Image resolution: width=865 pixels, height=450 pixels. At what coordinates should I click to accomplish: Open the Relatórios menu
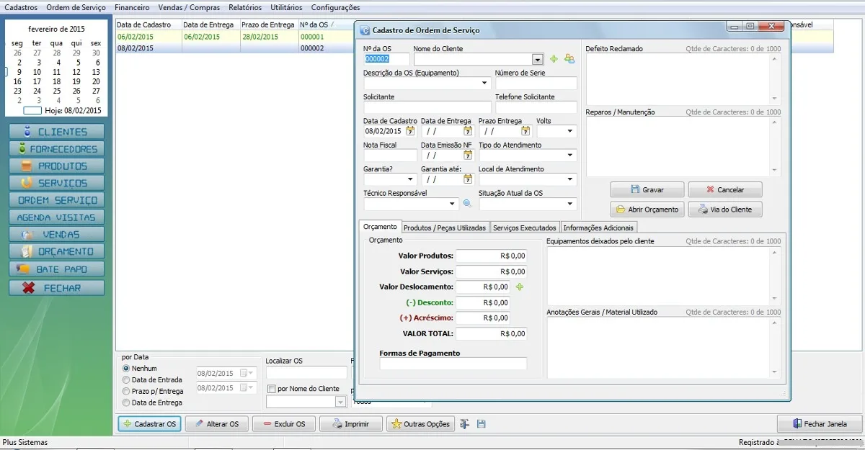tap(245, 7)
